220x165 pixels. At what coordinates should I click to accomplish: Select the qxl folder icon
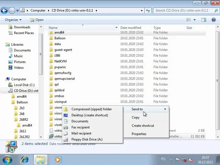[51, 84]
